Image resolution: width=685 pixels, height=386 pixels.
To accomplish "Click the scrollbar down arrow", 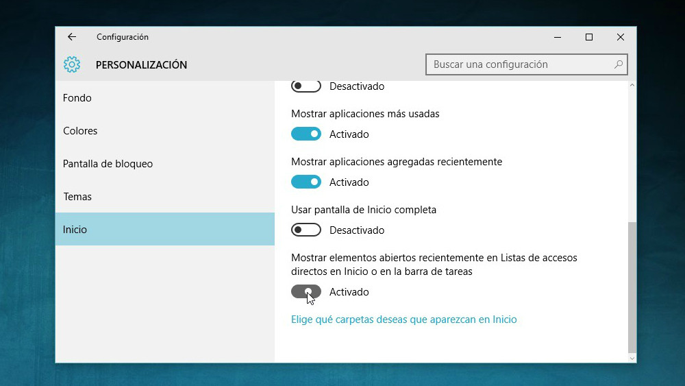I will 632,358.
